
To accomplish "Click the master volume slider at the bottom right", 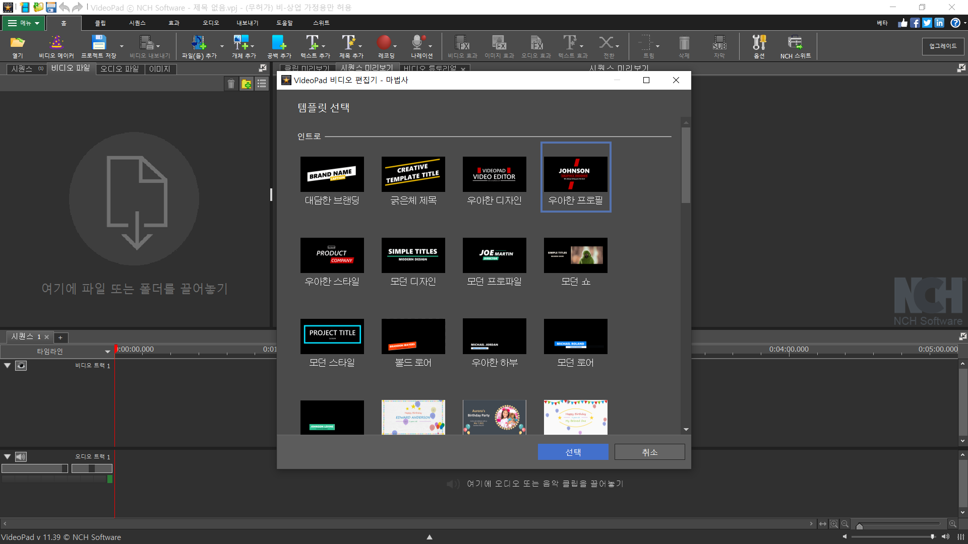I will pos(892,537).
